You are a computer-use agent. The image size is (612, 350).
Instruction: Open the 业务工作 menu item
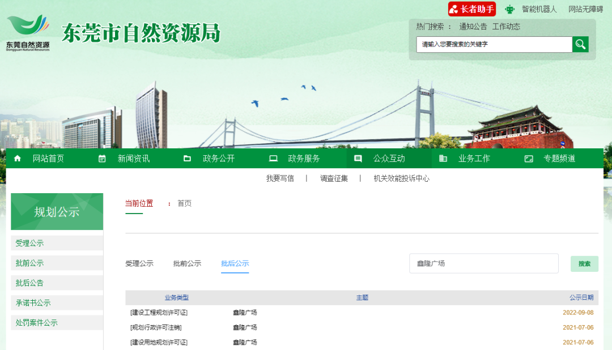tap(474, 159)
